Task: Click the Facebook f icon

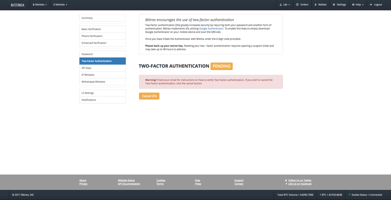Action: click(286, 184)
